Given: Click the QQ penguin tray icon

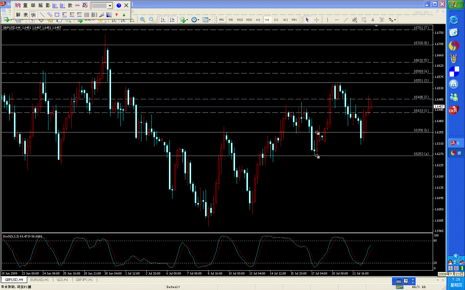Looking at the screenshot, I should click(x=450, y=262).
